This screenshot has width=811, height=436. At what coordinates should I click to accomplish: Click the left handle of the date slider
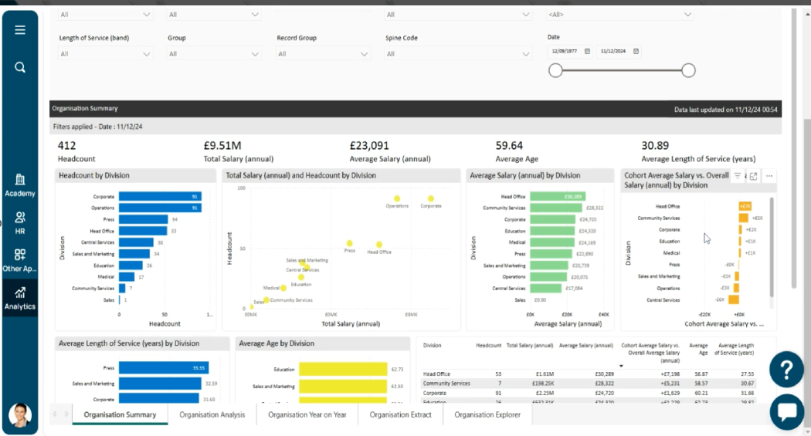pyautogui.click(x=555, y=70)
